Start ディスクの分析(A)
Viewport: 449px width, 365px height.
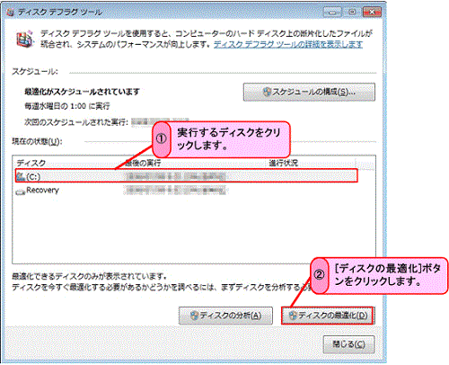(x=225, y=316)
